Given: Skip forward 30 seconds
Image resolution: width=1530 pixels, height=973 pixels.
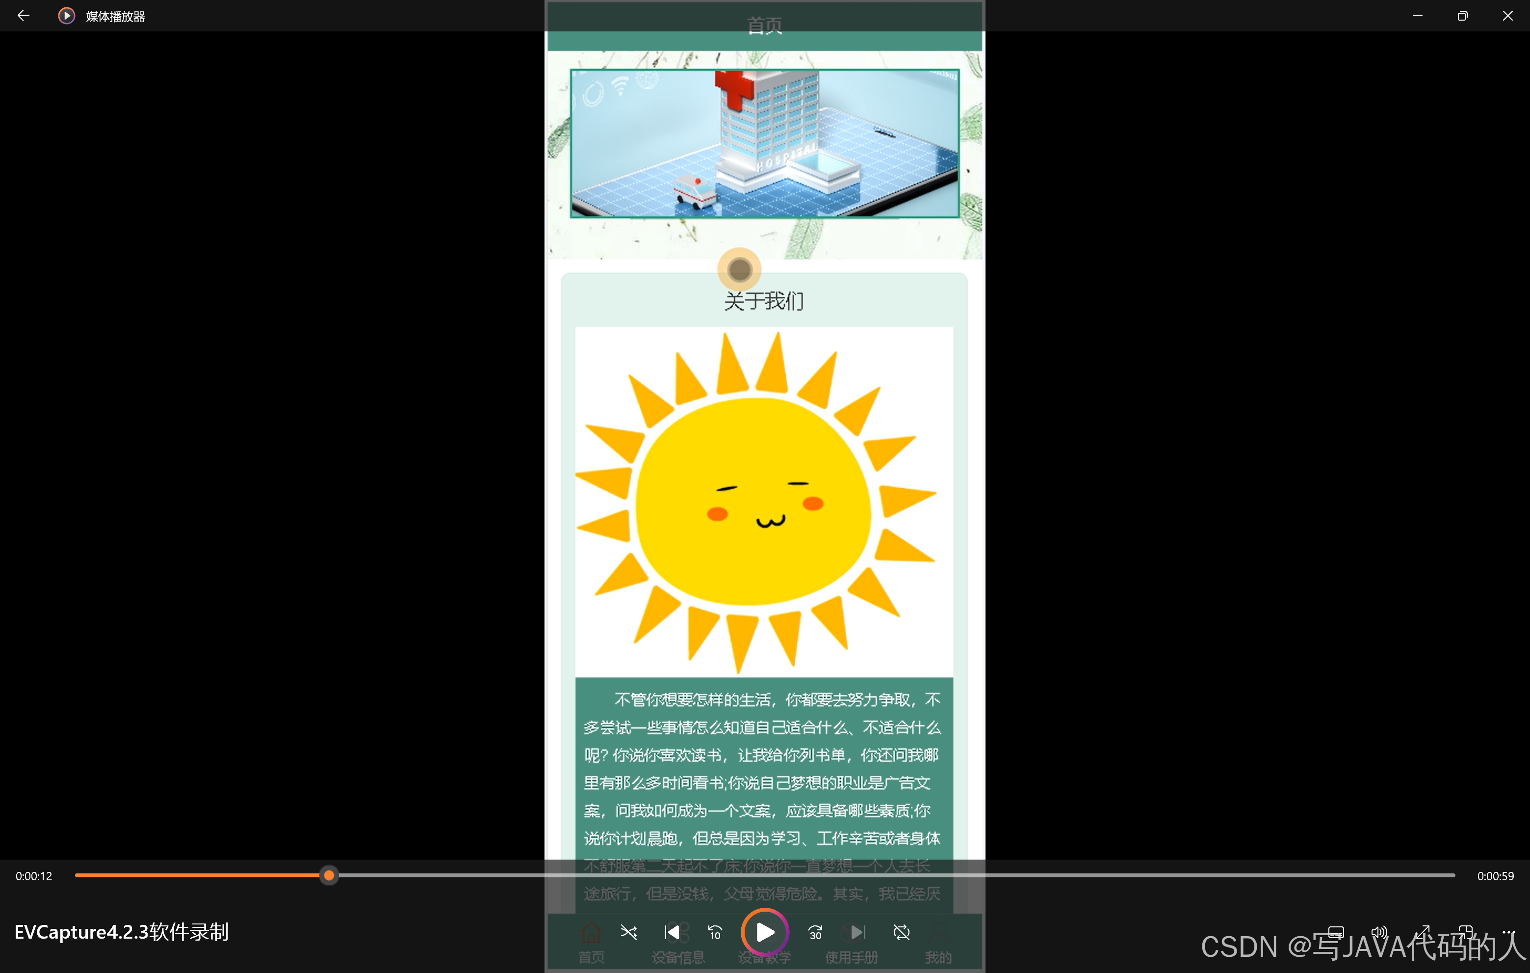Looking at the screenshot, I should click(815, 932).
